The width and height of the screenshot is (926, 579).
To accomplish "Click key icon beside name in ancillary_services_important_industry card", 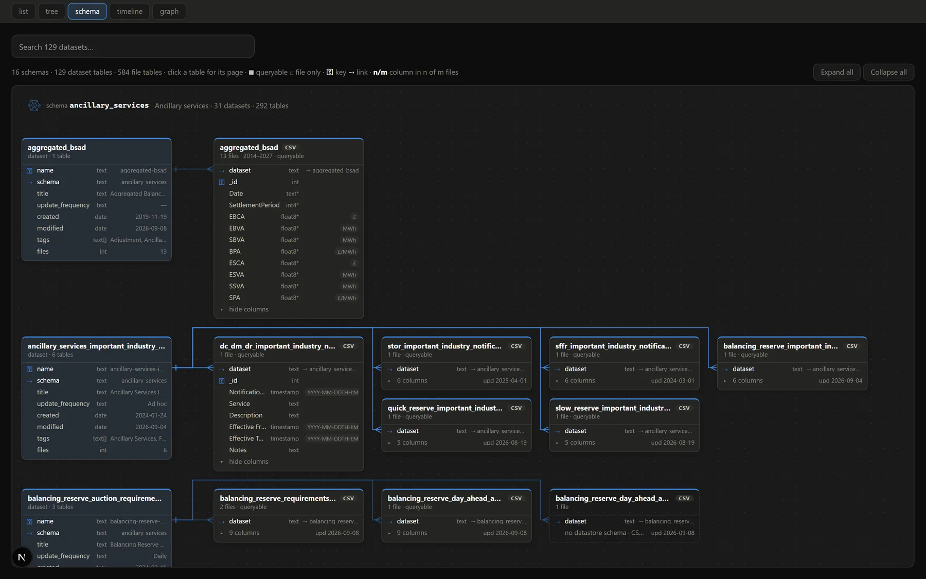I will (29, 369).
